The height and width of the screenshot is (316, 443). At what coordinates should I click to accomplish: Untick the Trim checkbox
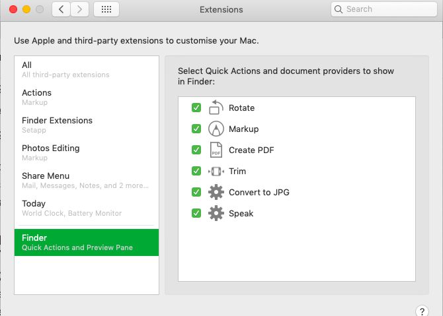click(196, 171)
